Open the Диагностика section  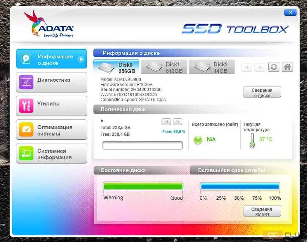(52, 82)
